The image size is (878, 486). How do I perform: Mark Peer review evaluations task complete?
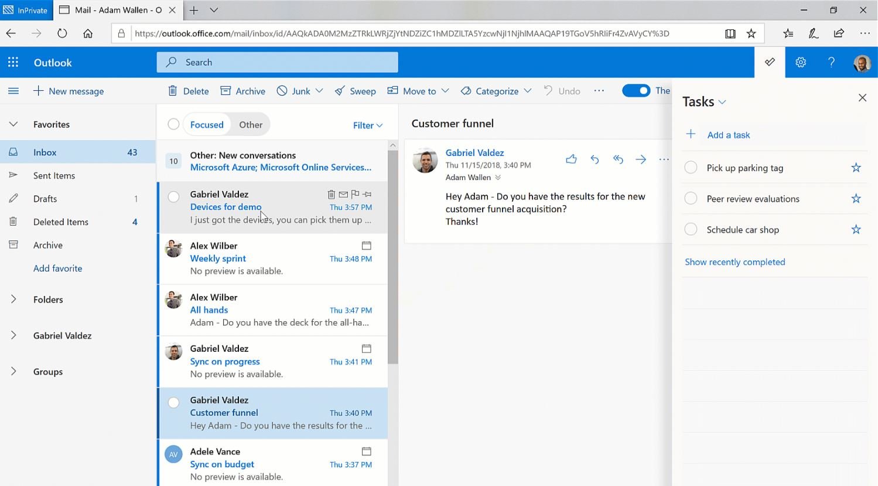691,199
